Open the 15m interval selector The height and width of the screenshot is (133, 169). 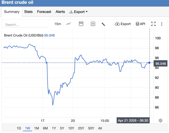[58, 24]
